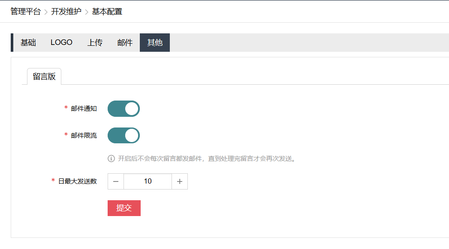Viewport: 449px width, 249px height.
Task: Select the 上传 tab
Action: [x=95, y=42]
